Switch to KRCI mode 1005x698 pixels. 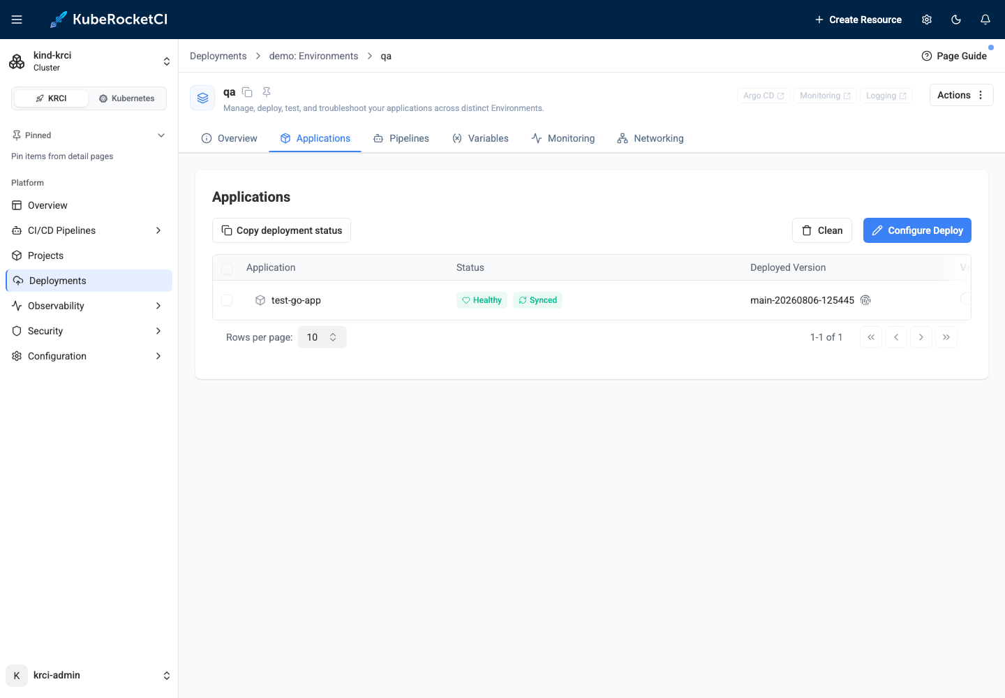(x=51, y=98)
